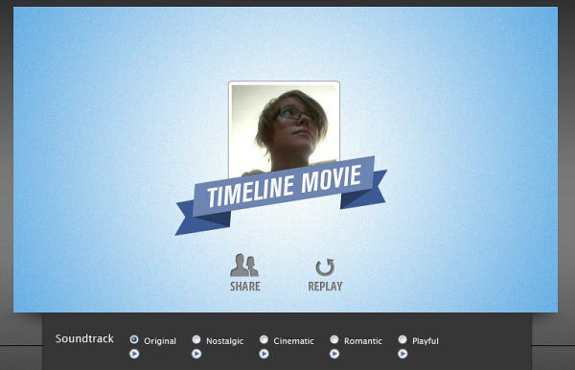
Task: Play the Cinematic soundtrack preview
Action: click(x=264, y=354)
